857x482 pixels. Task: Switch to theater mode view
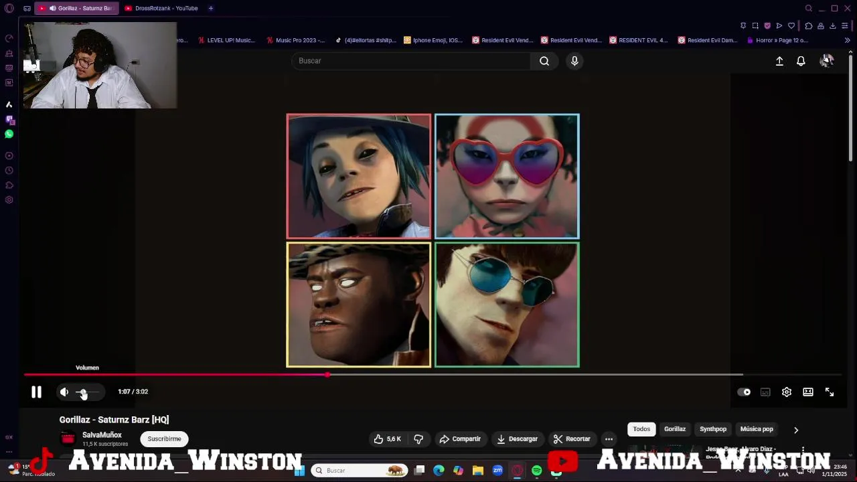pyautogui.click(x=808, y=392)
